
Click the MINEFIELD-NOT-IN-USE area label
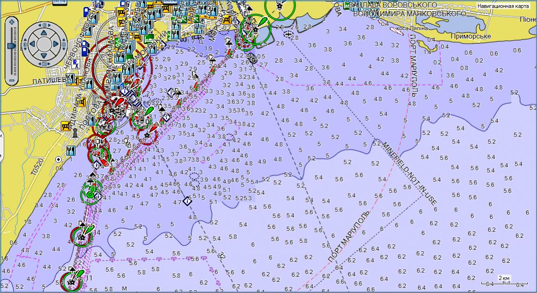click(x=410, y=172)
